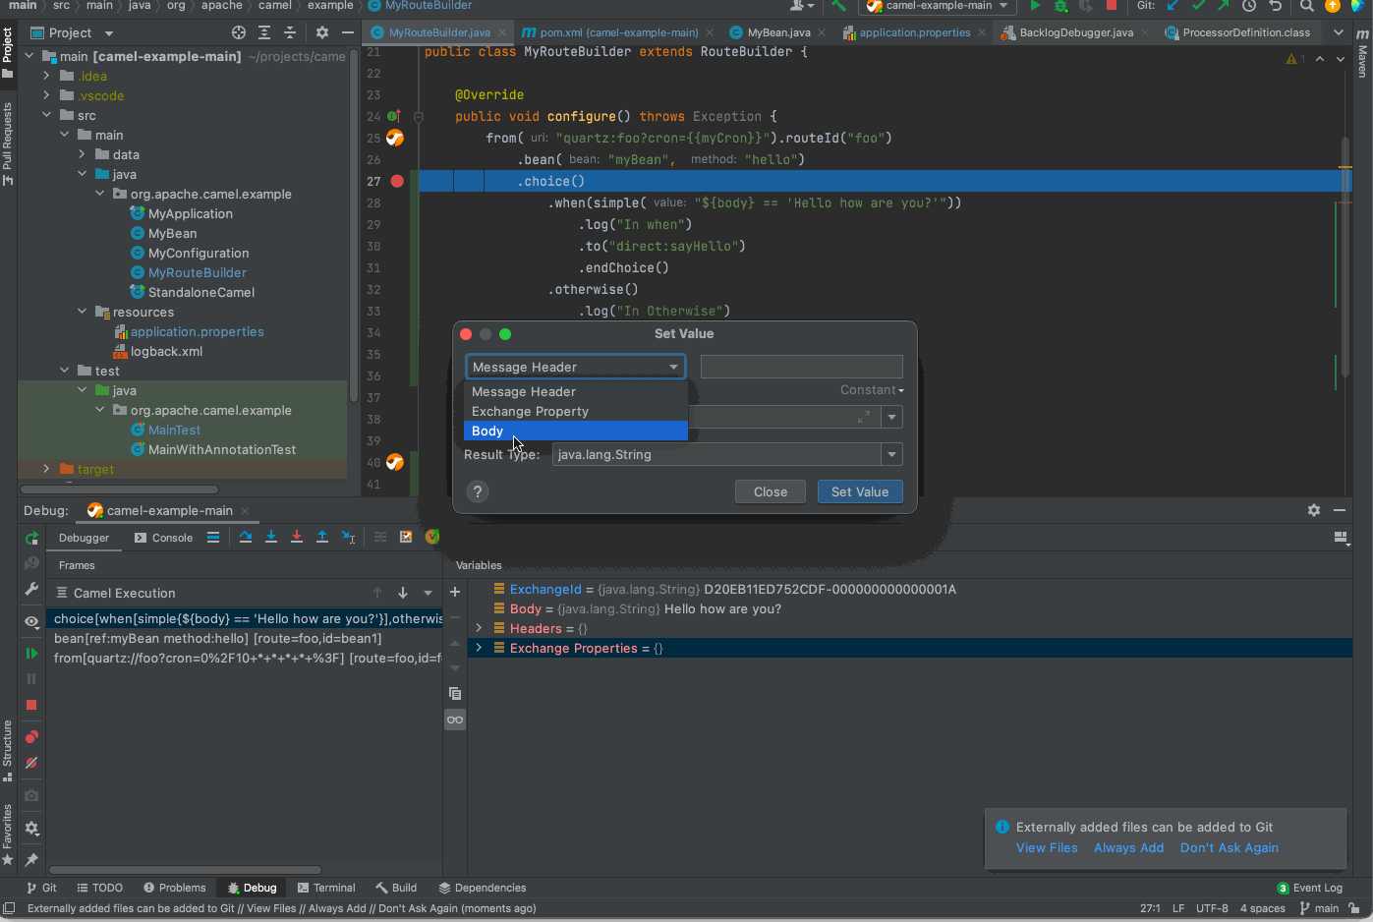Click Close button in Set Value dialog
Viewport: 1373px width, 922px height.
(771, 491)
